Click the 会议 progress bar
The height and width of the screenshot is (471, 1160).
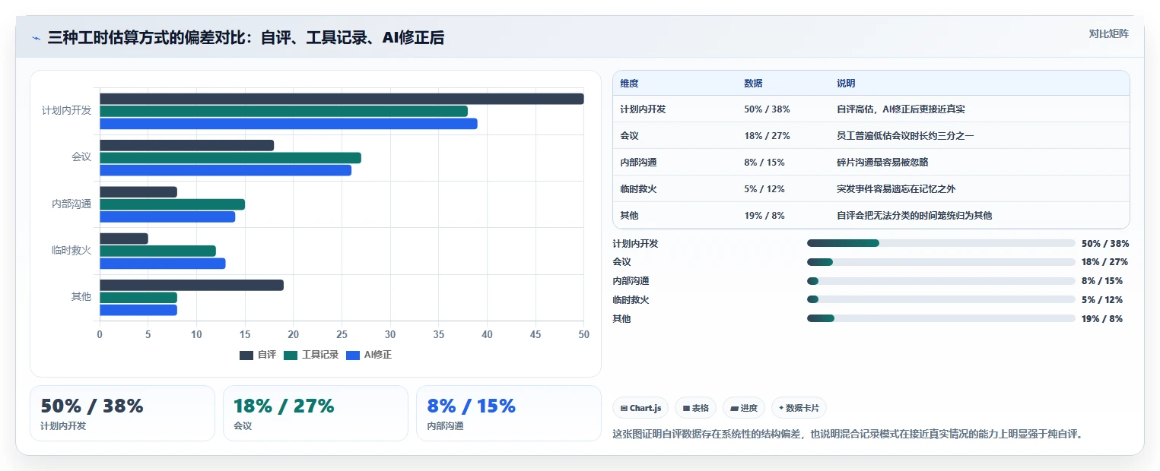[941, 262]
